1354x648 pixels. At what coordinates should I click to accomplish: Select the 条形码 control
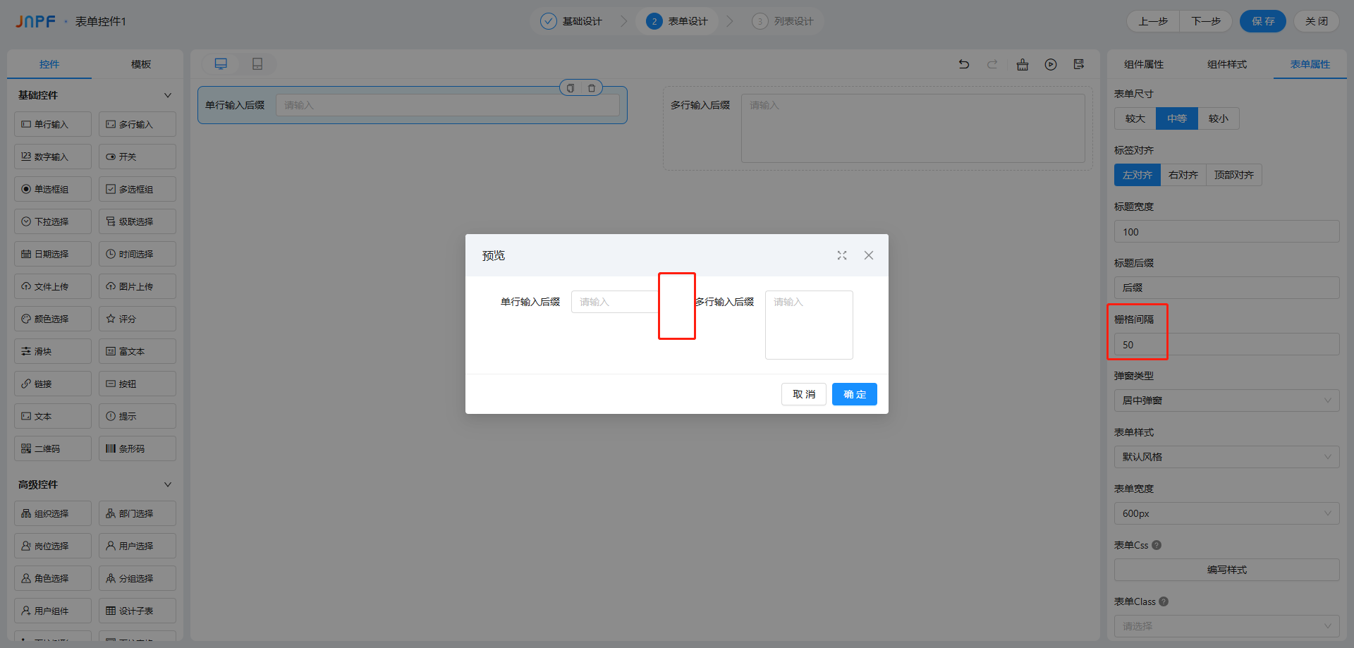[138, 448]
